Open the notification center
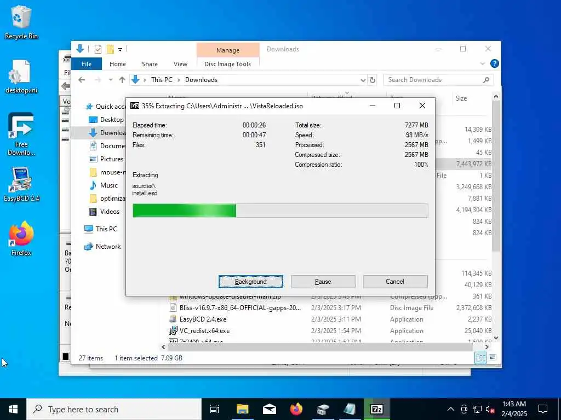The width and height of the screenshot is (561, 420). [x=543, y=409]
